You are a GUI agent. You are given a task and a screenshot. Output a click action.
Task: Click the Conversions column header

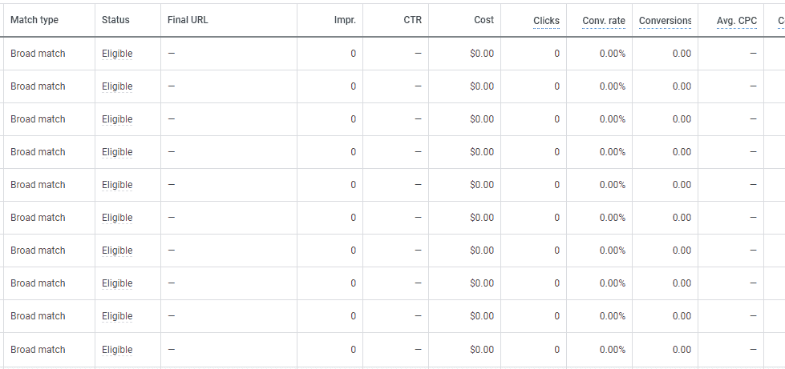click(665, 21)
